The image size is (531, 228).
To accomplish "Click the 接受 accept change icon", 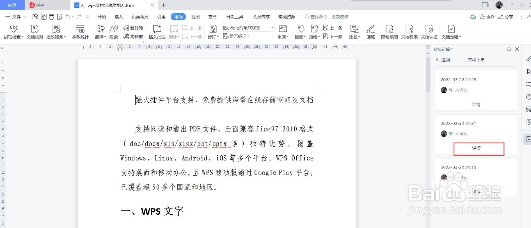I will [300, 29].
